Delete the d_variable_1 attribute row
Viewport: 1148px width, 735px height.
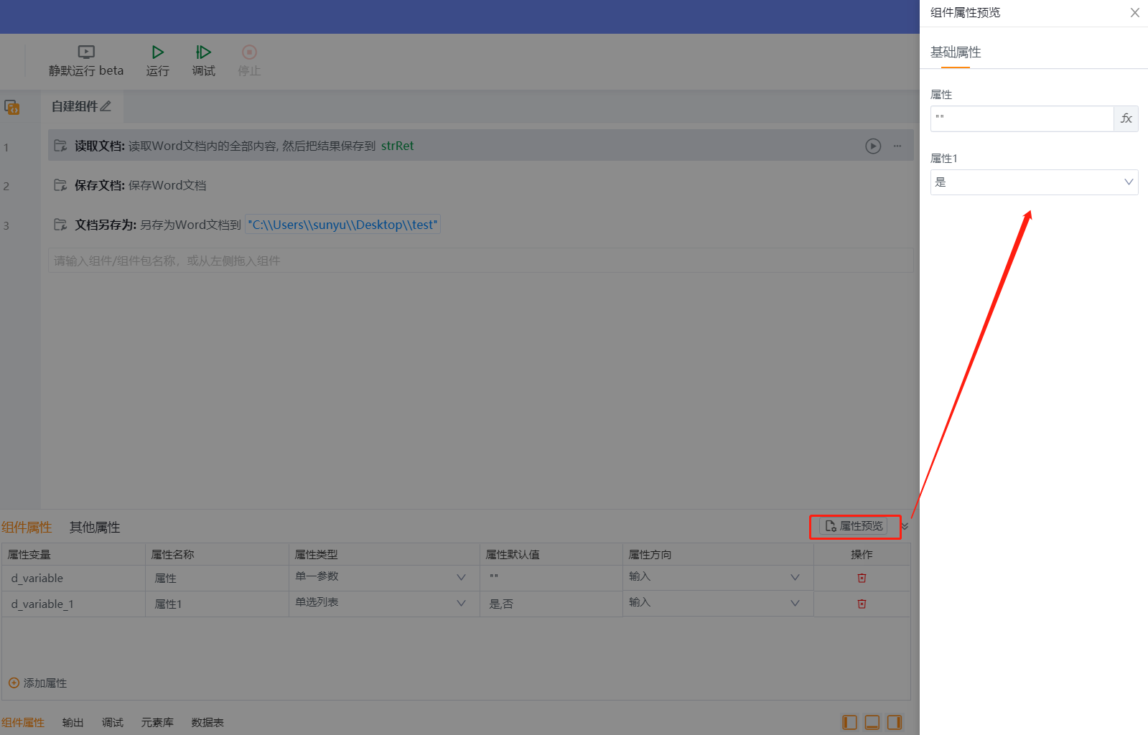tap(862, 604)
